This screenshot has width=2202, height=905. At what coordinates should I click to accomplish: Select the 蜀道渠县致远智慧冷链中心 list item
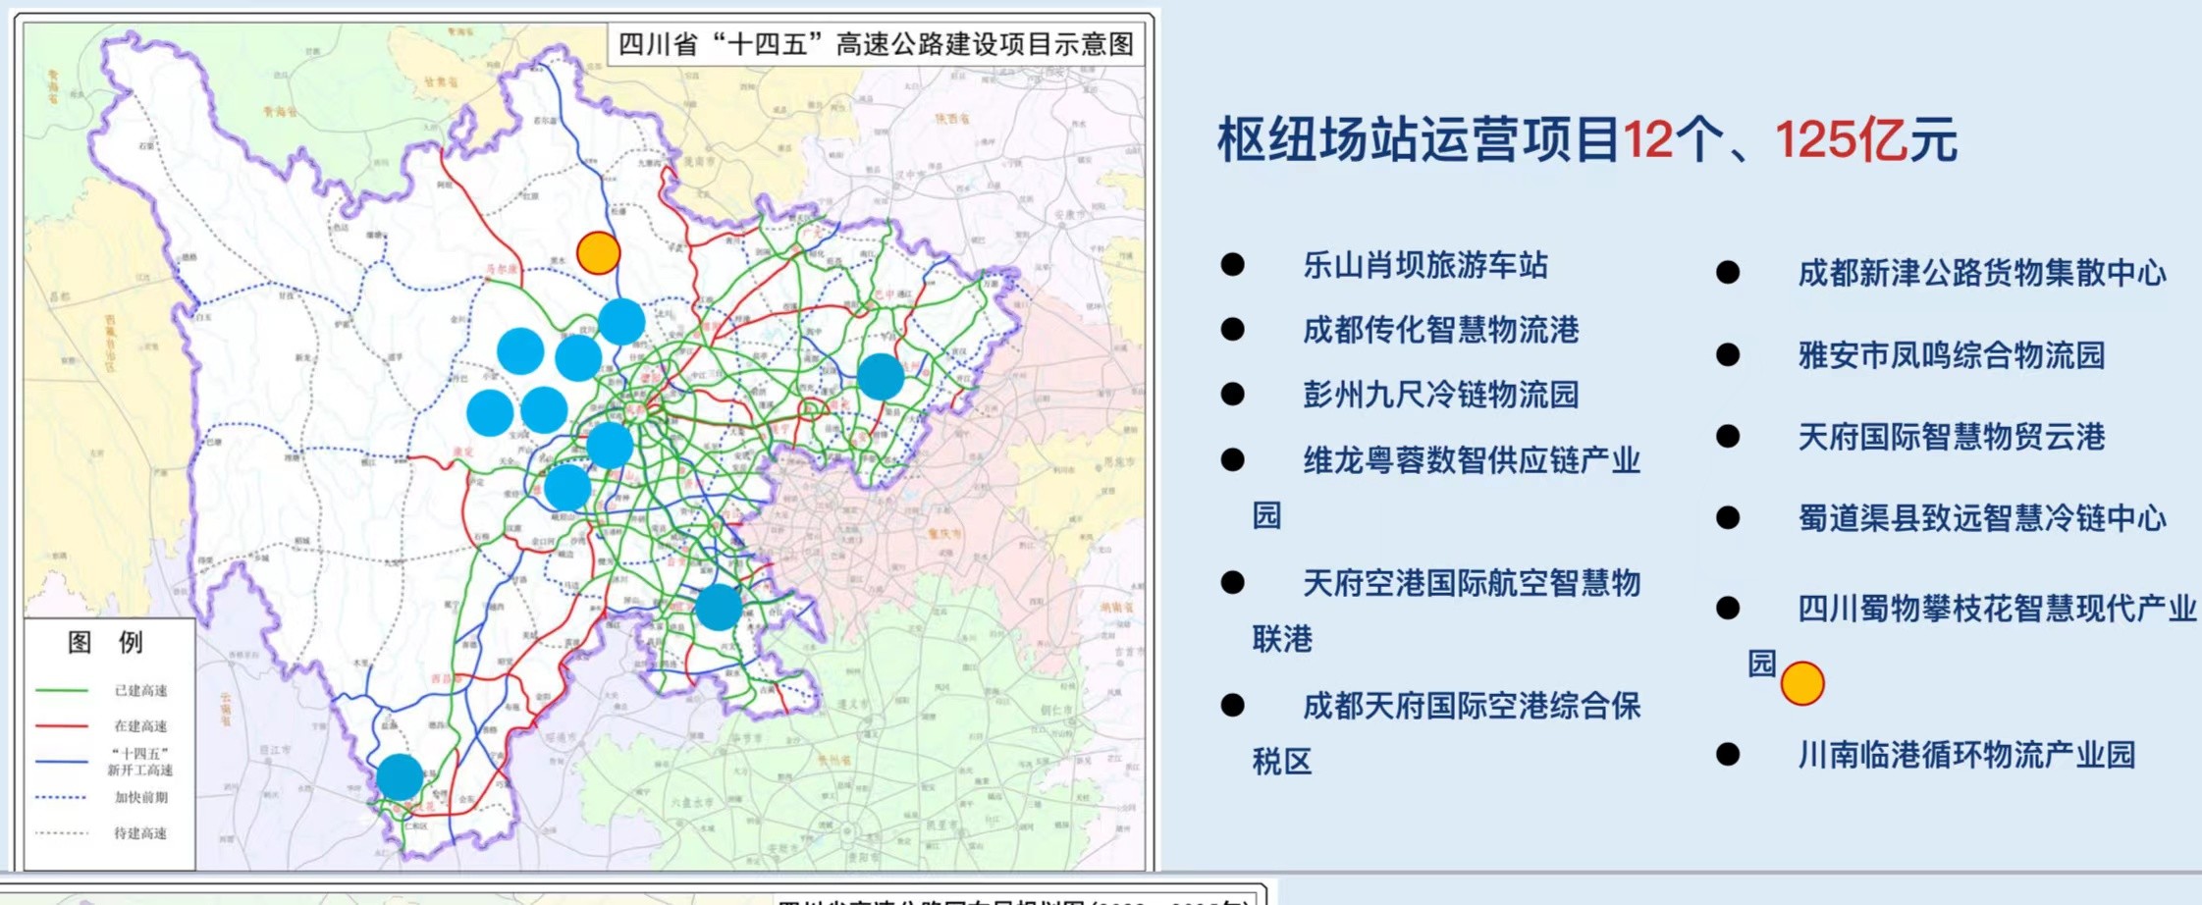(1981, 518)
